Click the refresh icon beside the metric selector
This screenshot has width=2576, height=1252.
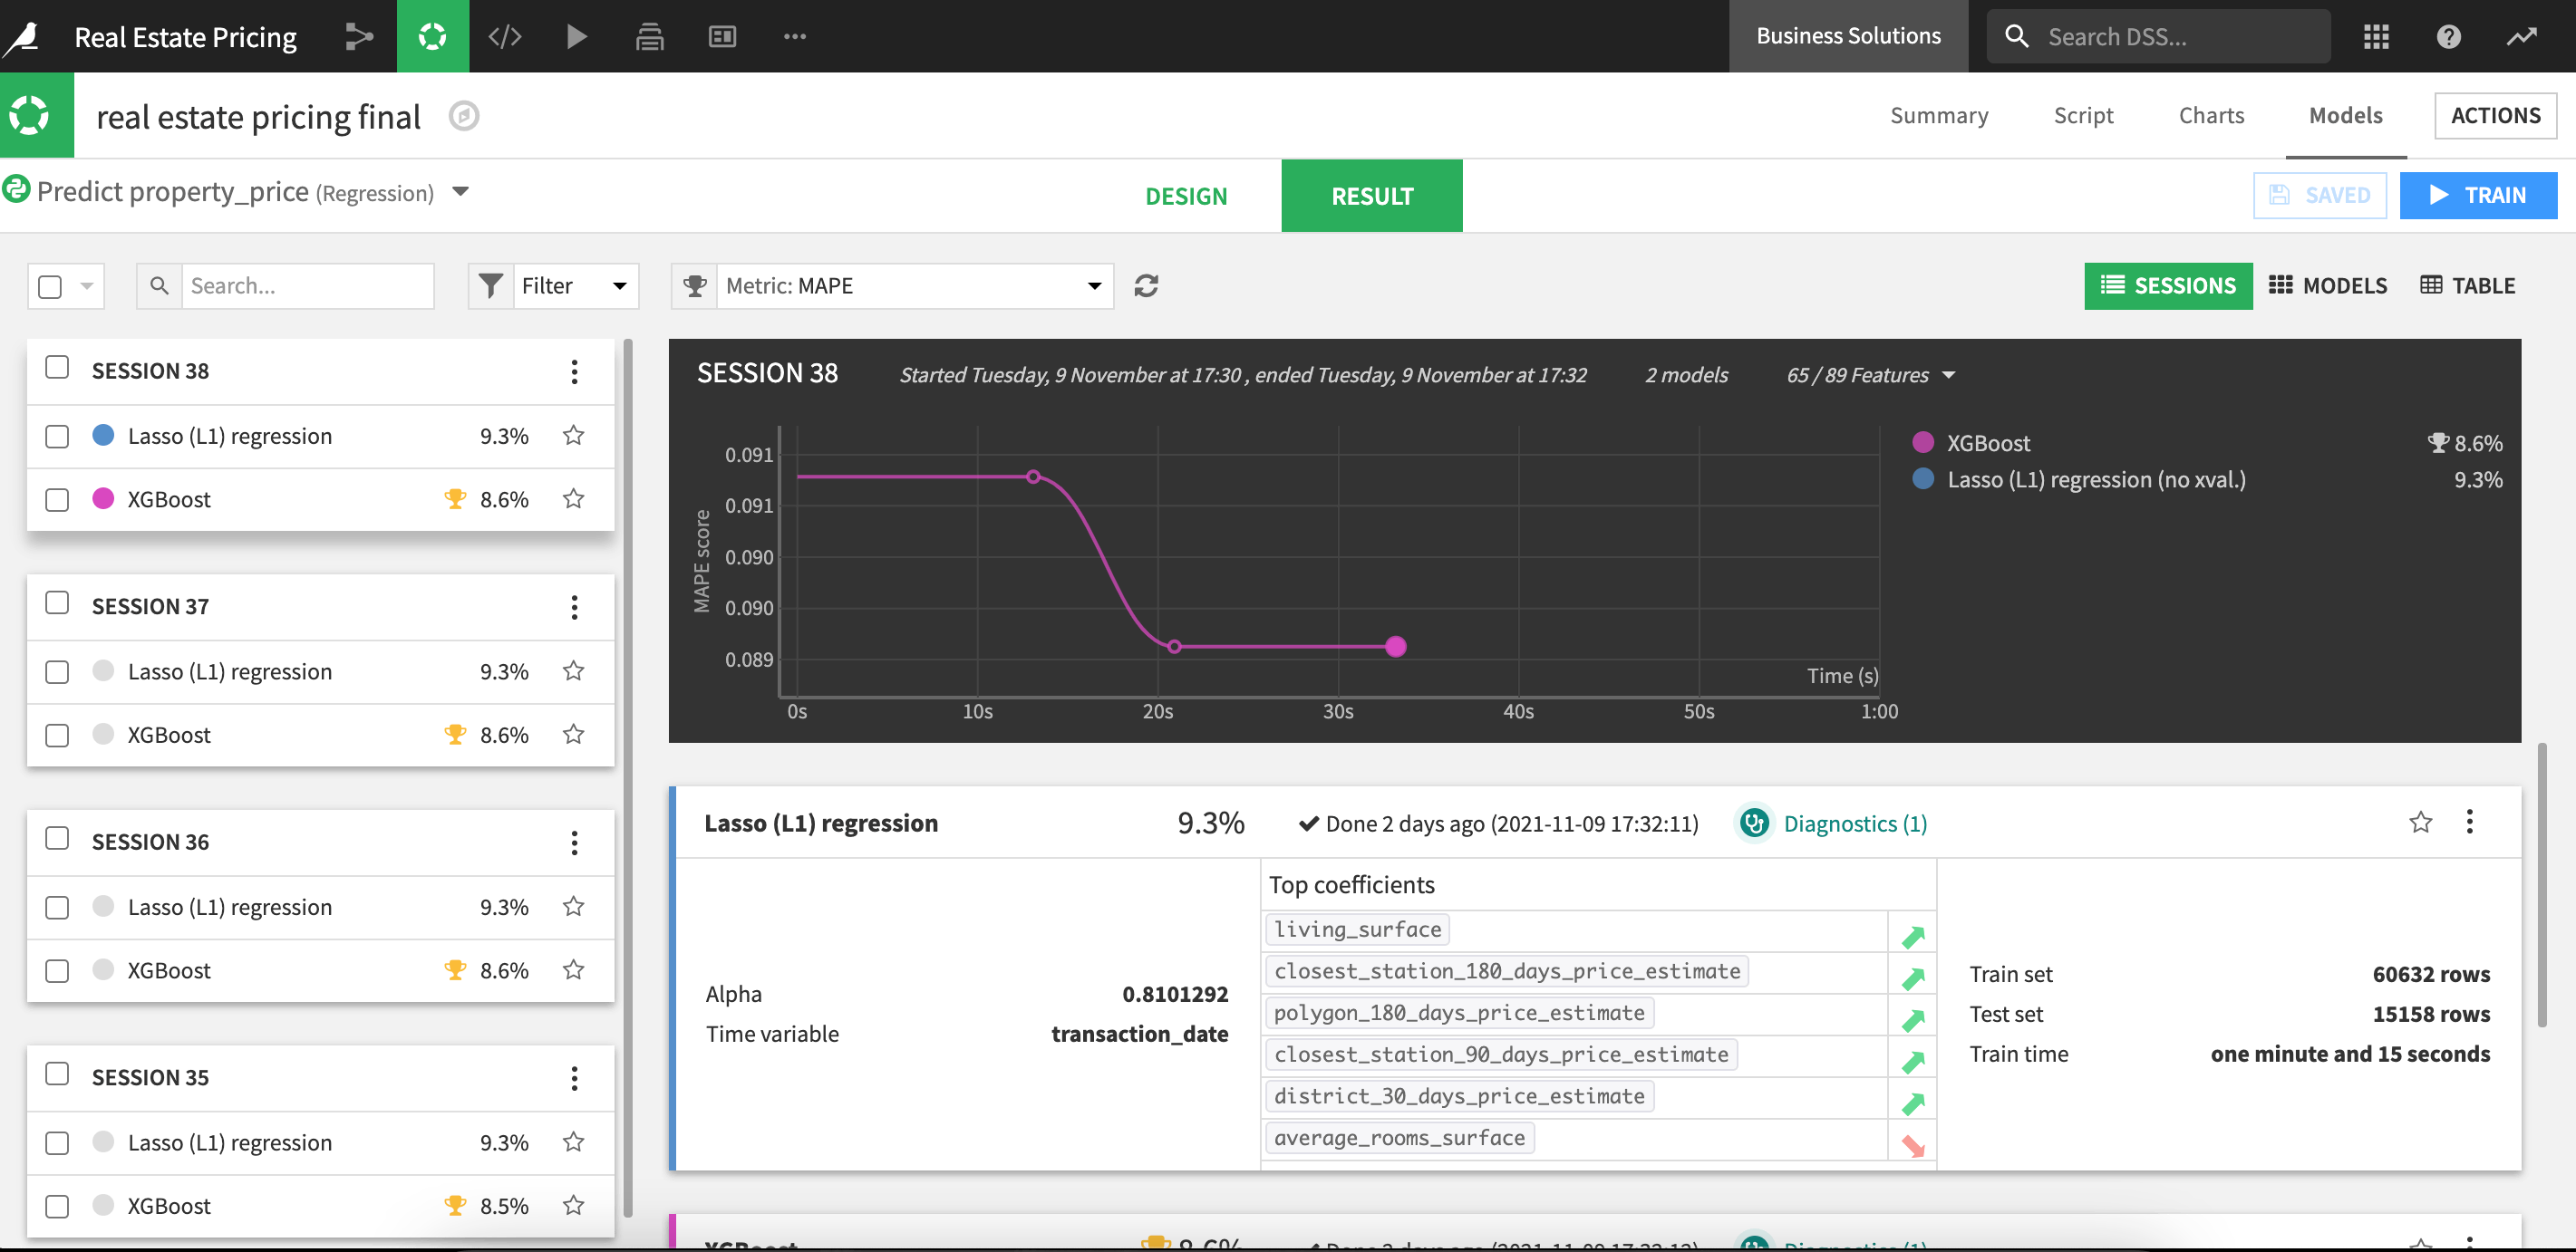click(1146, 285)
